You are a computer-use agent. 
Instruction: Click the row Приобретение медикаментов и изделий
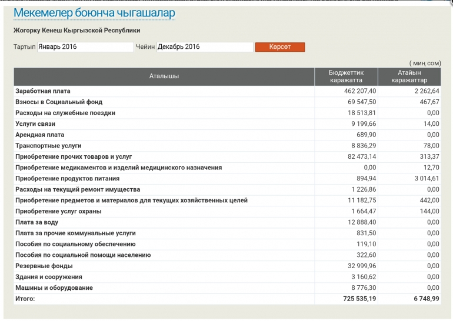(x=227, y=168)
